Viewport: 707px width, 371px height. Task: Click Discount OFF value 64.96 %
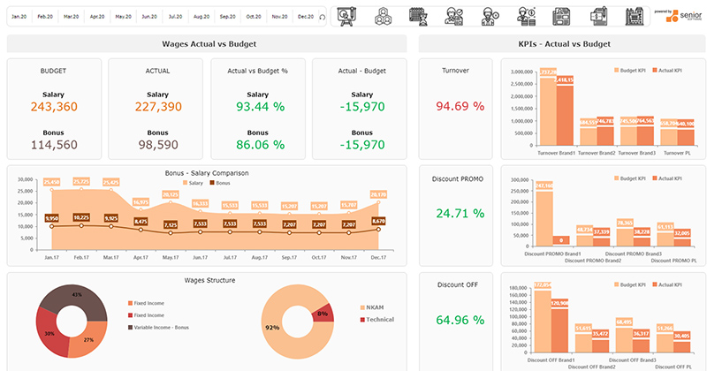pyautogui.click(x=460, y=320)
